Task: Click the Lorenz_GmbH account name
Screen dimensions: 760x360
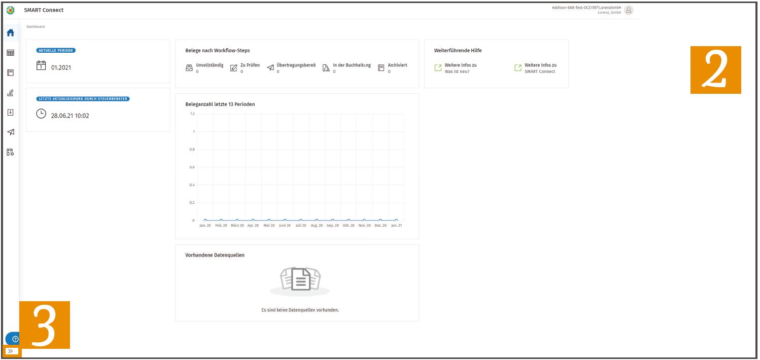Action: (x=609, y=12)
